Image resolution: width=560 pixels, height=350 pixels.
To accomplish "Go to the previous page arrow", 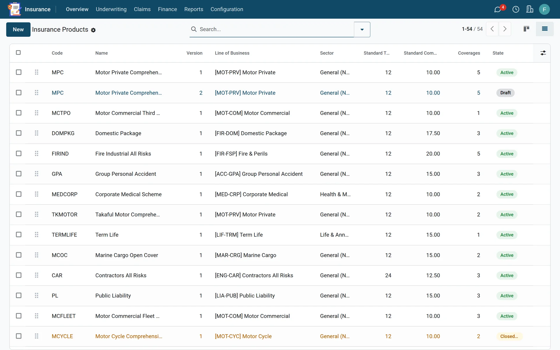I will click(x=492, y=29).
